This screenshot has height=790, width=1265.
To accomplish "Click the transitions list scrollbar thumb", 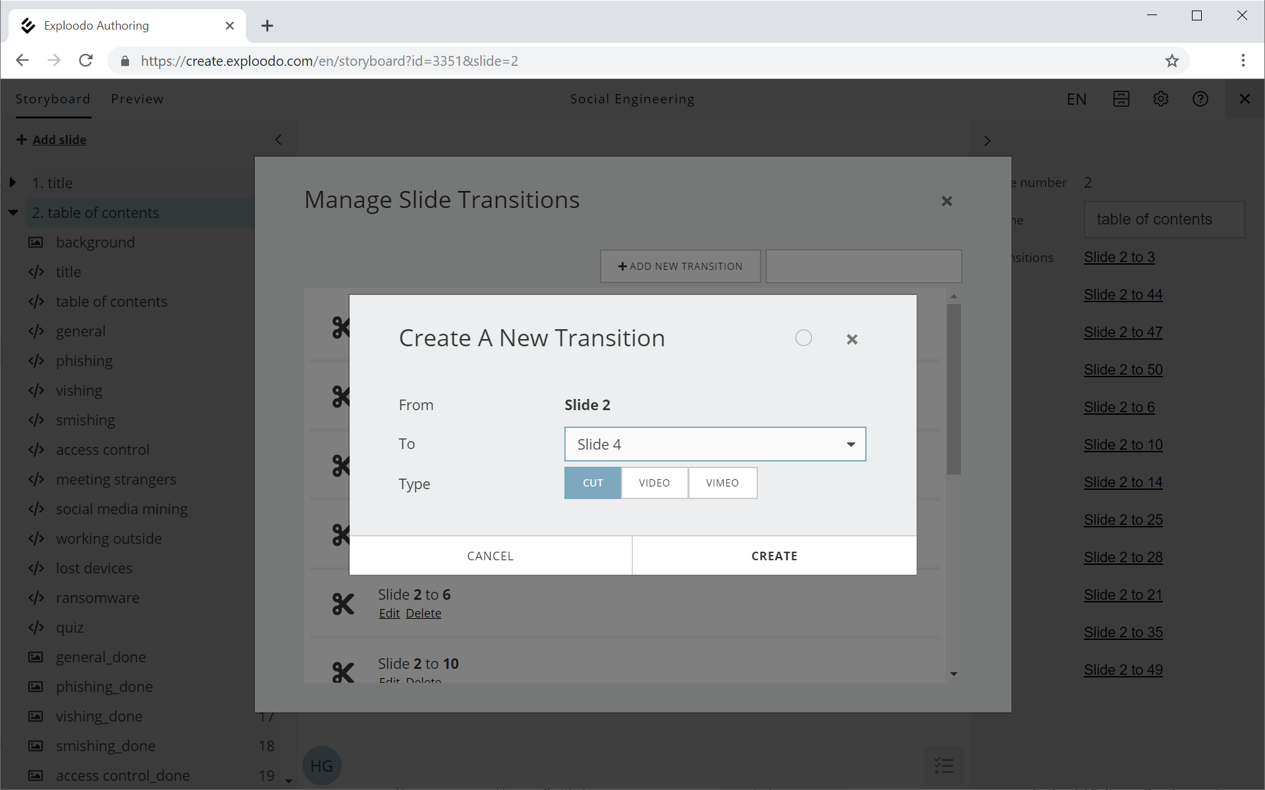I will point(953,388).
